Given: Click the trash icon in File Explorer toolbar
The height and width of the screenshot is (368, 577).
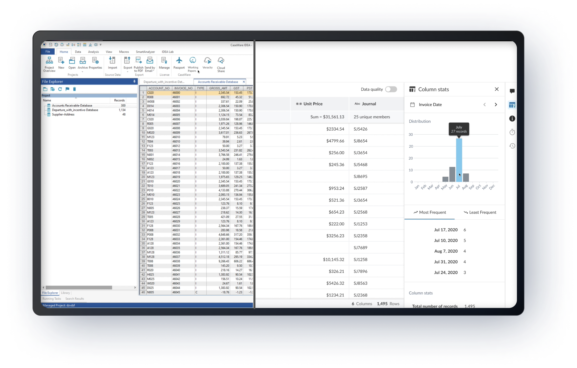Looking at the screenshot, I should 74,89.
